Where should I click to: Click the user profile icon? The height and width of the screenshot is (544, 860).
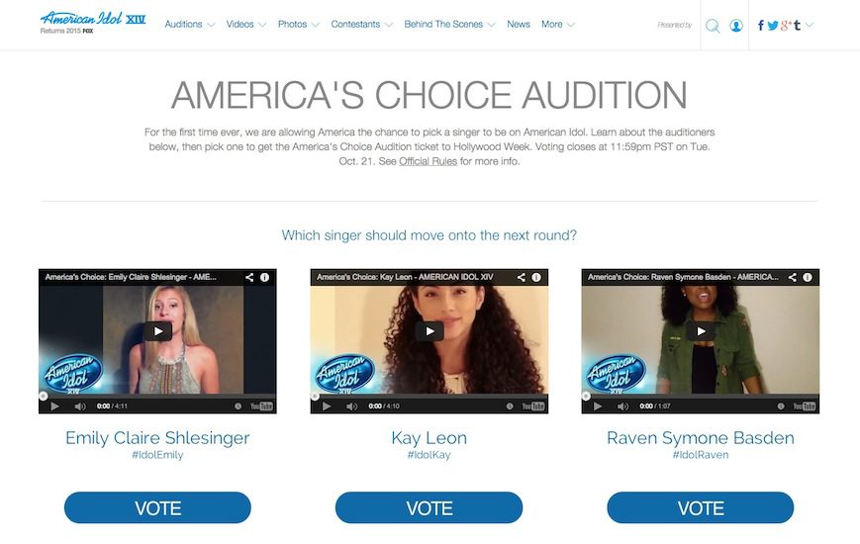coord(736,26)
